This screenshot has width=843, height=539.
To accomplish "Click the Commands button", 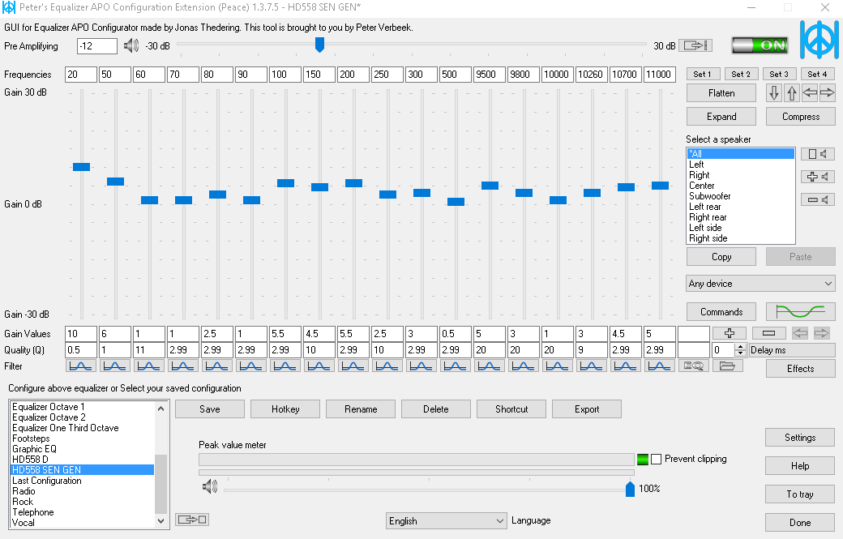I will pyautogui.click(x=721, y=312).
